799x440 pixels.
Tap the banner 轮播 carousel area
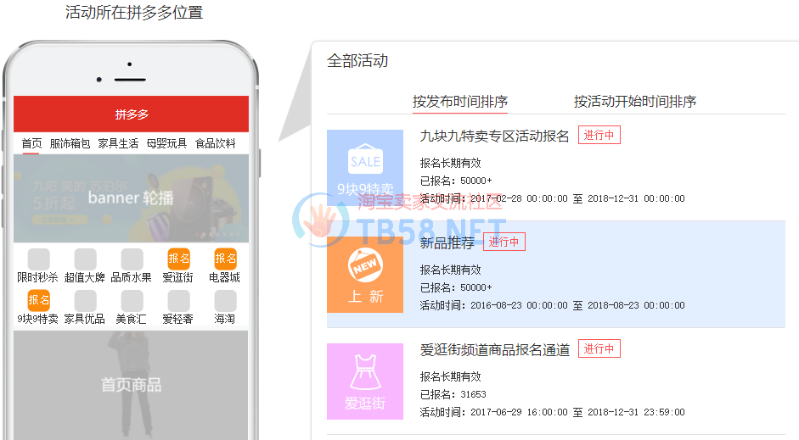pyautogui.click(x=131, y=198)
